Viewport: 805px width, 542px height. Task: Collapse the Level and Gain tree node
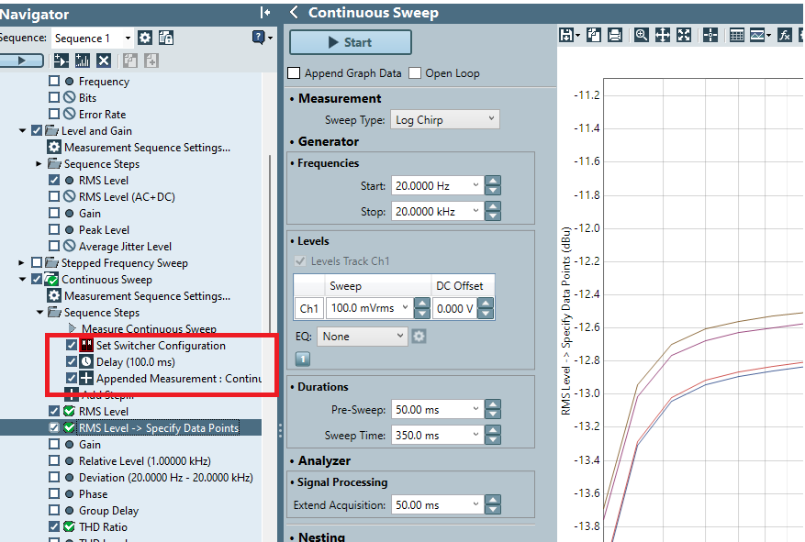coord(22,131)
